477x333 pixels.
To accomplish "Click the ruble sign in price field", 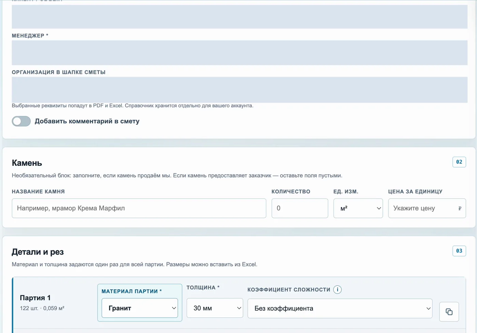I will pos(460,208).
